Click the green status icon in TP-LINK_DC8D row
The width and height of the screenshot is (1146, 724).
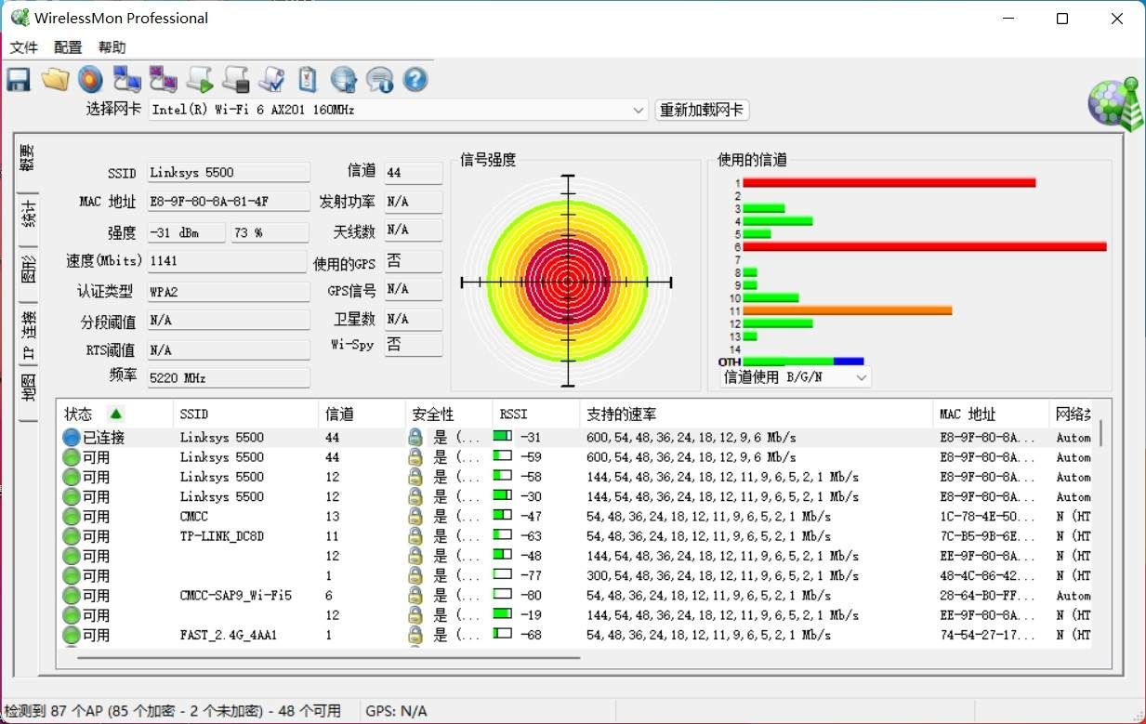(72, 536)
